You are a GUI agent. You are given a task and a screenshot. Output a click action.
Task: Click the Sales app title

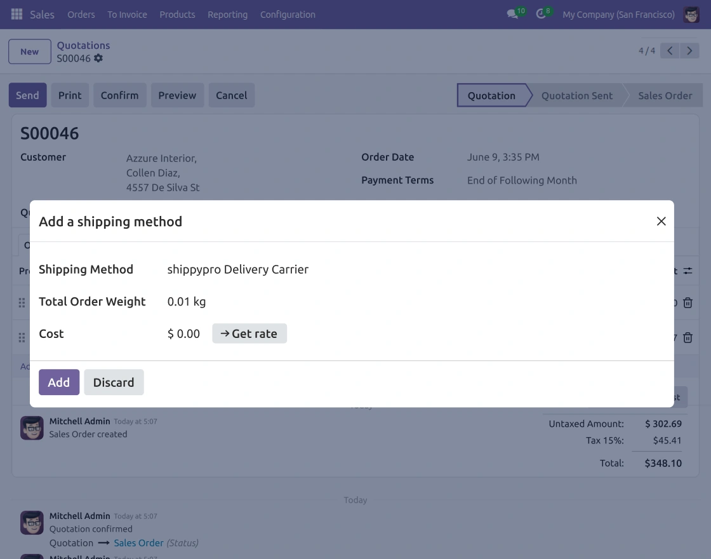coord(42,15)
